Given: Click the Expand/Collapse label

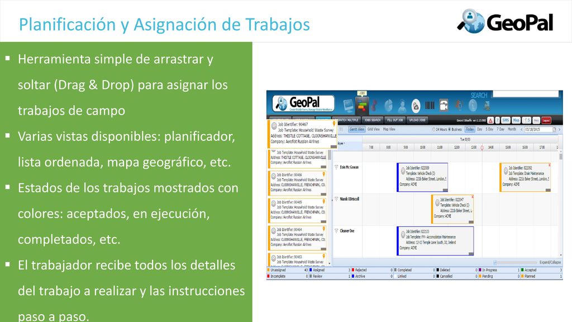Looking at the screenshot, I should click(x=550, y=262).
